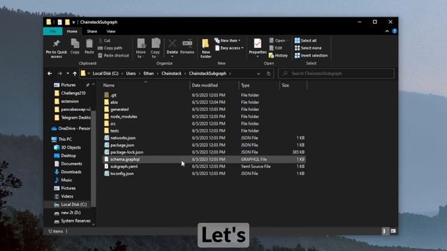Switch to the Home tab
The image size is (447, 251).
[x=72, y=31]
